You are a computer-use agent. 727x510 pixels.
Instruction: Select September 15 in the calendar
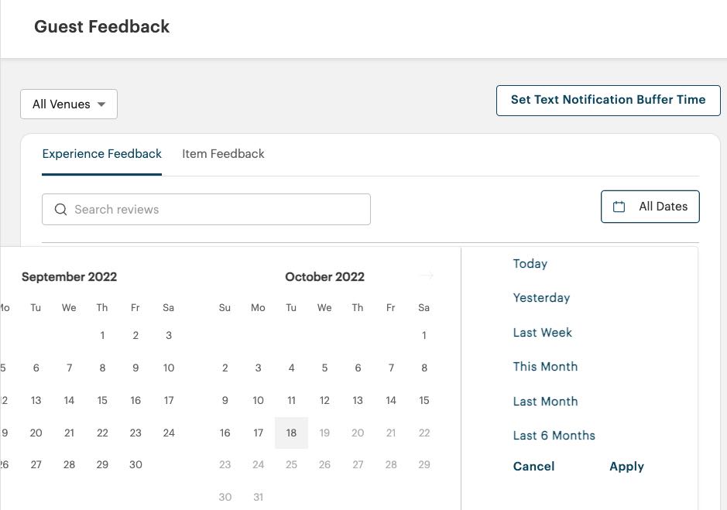pos(102,401)
